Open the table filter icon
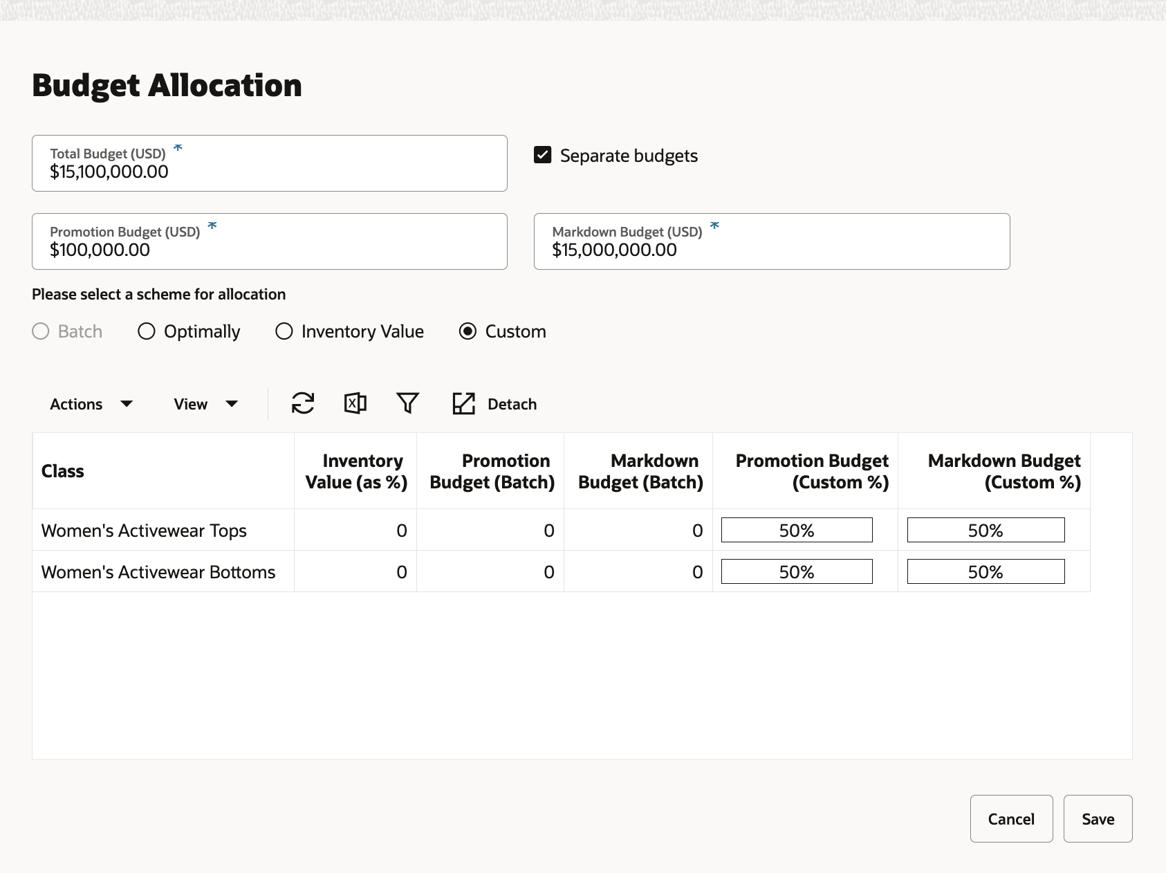The height and width of the screenshot is (873, 1166). pyautogui.click(x=407, y=403)
